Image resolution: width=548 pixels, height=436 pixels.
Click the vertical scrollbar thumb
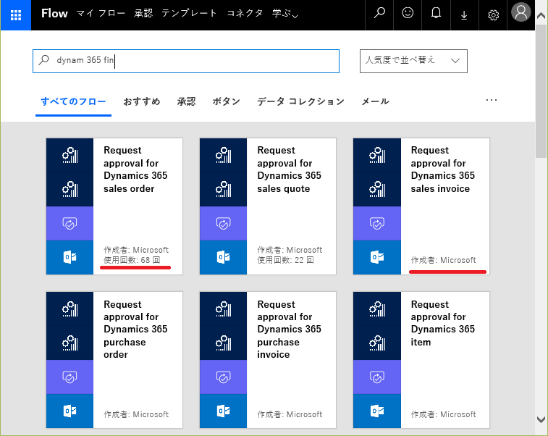coord(541,91)
